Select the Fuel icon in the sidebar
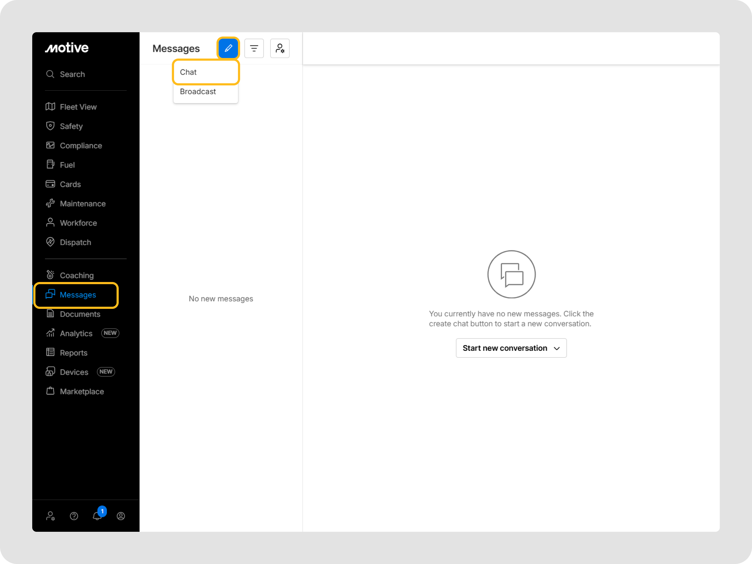The image size is (752, 564). [50, 165]
